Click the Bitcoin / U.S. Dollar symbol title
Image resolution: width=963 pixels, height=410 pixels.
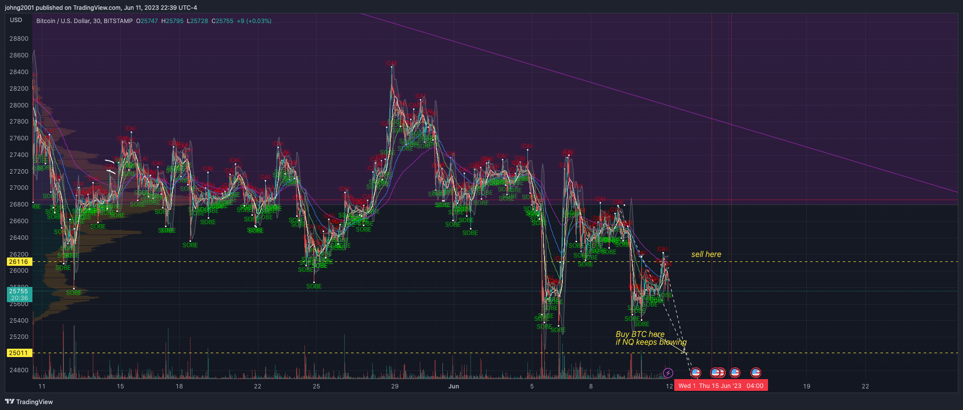(84, 21)
